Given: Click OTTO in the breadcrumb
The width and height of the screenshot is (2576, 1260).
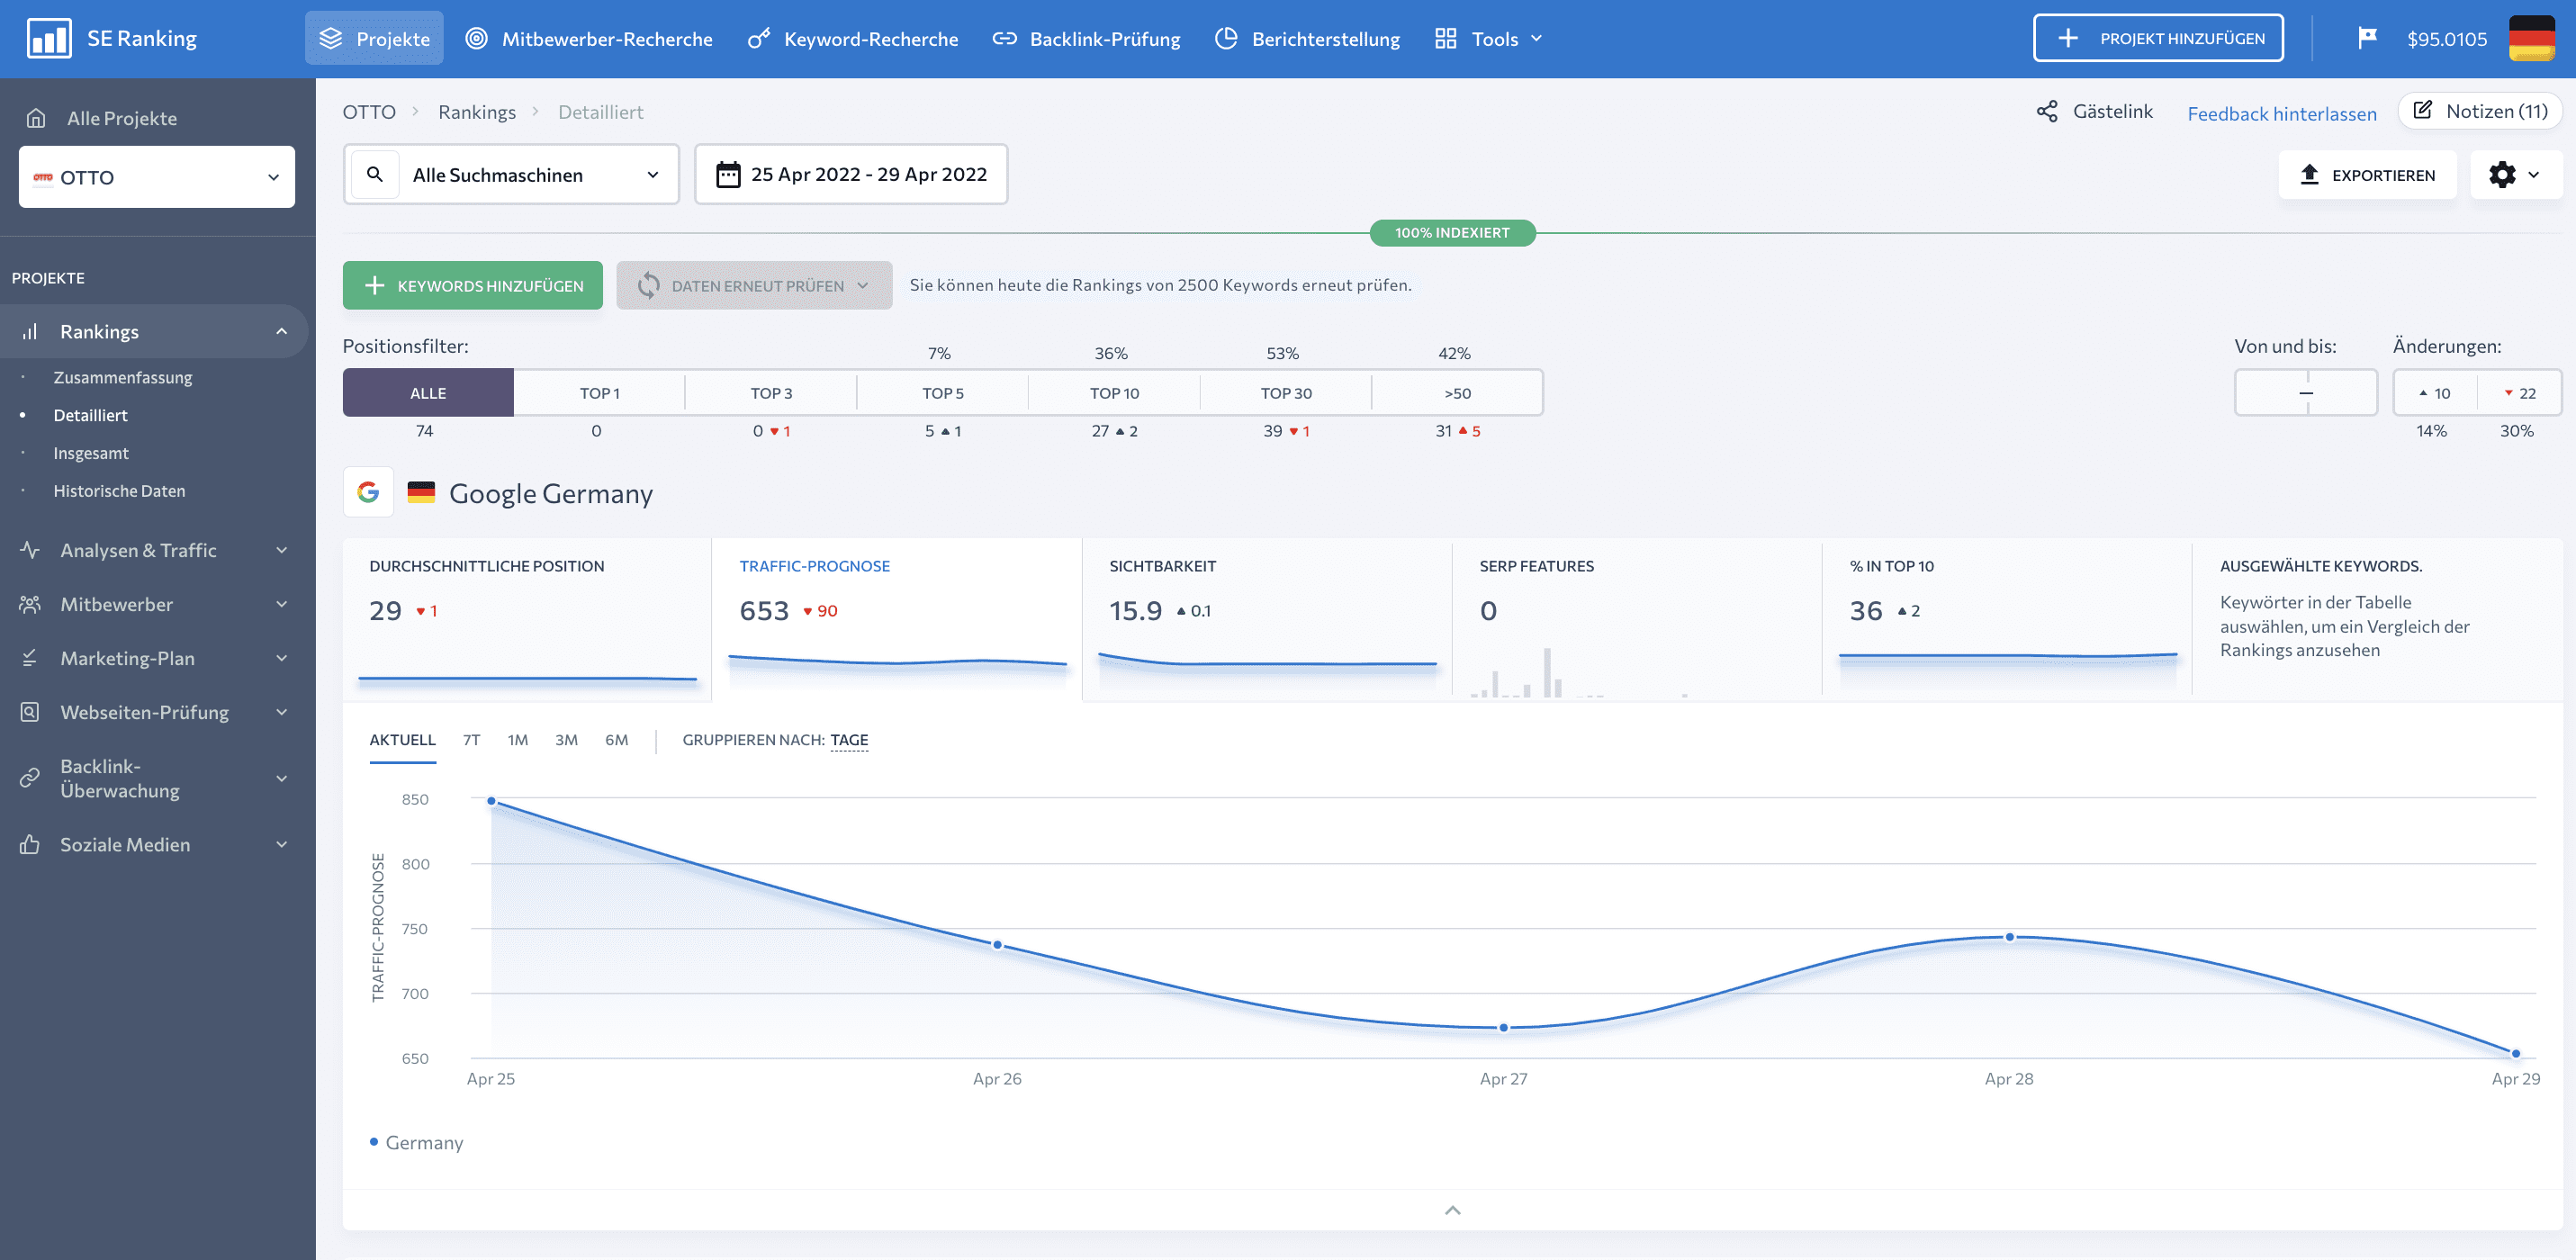Looking at the screenshot, I should 369,112.
